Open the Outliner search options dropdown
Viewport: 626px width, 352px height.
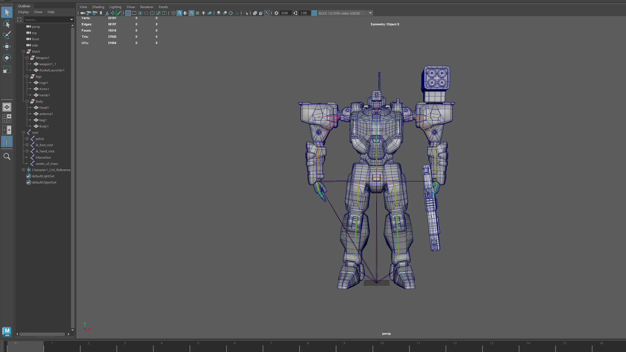point(71,20)
